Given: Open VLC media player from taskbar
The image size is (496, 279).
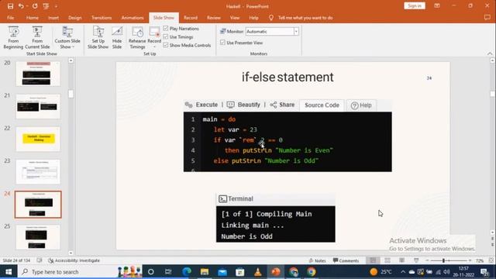Looking at the screenshot, I should tap(258, 272).
